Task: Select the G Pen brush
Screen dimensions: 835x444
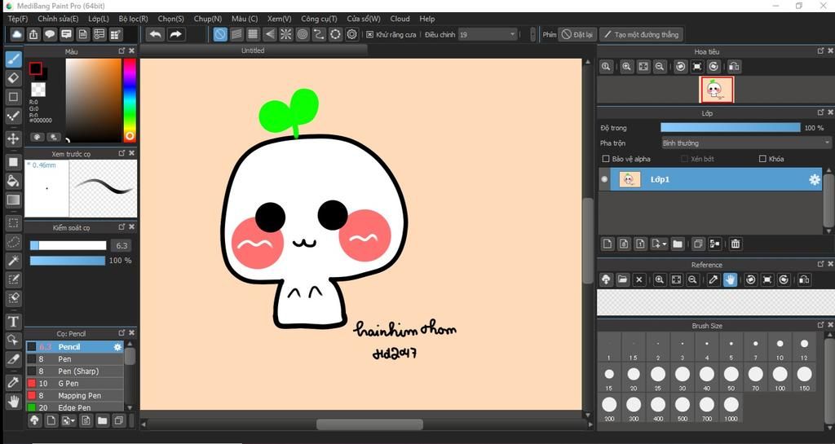Action: click(x=74, y=384)
